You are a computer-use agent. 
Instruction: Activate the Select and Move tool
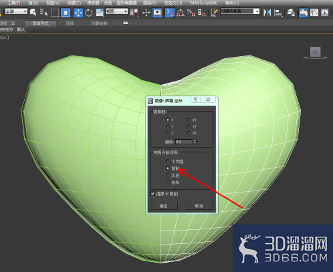[x=78, y=13]
